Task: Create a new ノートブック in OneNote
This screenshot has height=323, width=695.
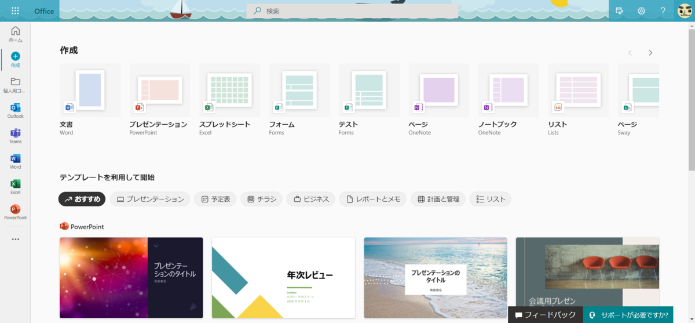Action: pyautogui.click(x=509, y=100)
